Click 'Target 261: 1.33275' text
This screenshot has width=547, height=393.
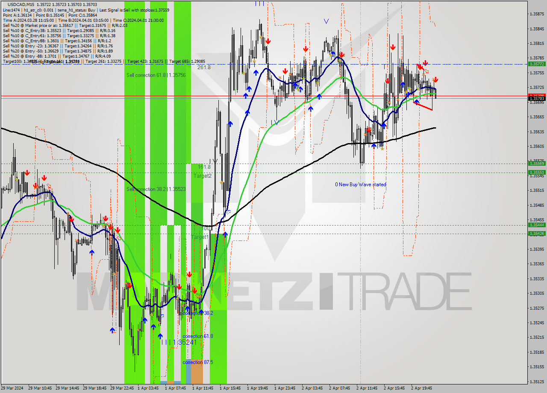pos(104,62)
